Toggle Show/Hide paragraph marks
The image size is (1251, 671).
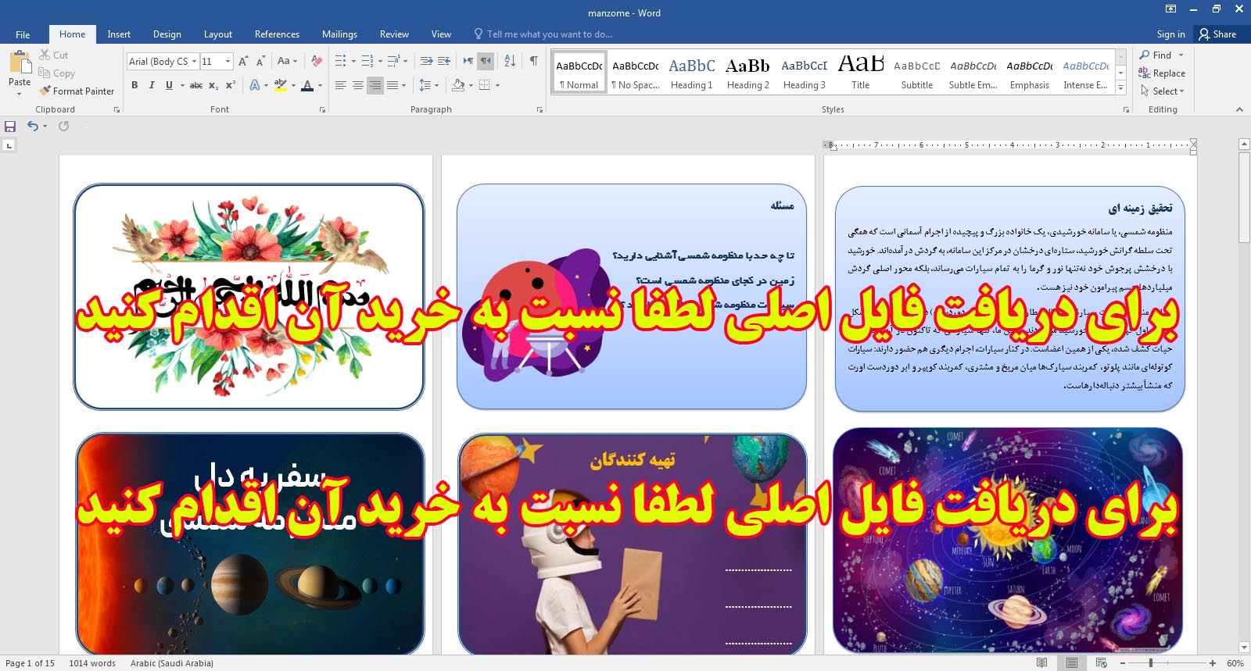click(x=533, y=61)
